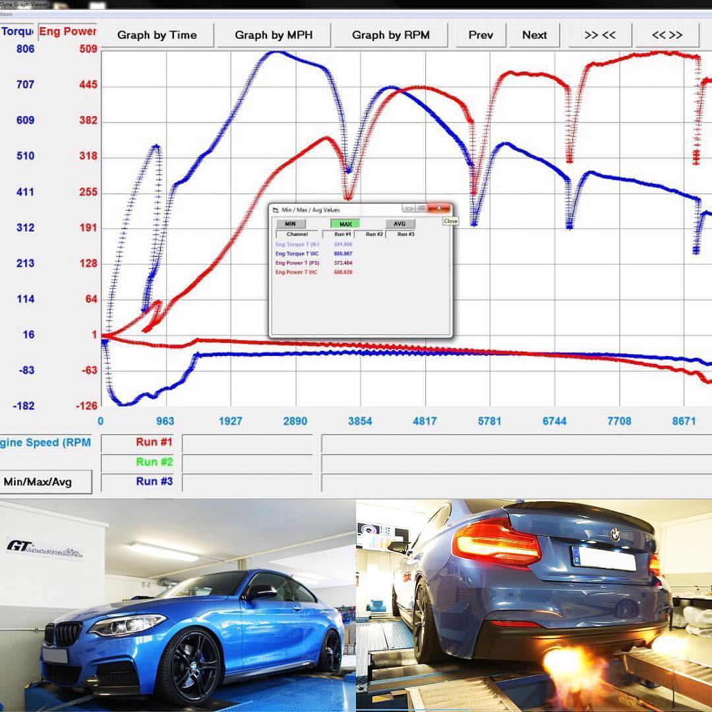Compress graph with >> << button
Viewport: 712px width, 712px height.
pyautogui.click(x=599, y=36)
